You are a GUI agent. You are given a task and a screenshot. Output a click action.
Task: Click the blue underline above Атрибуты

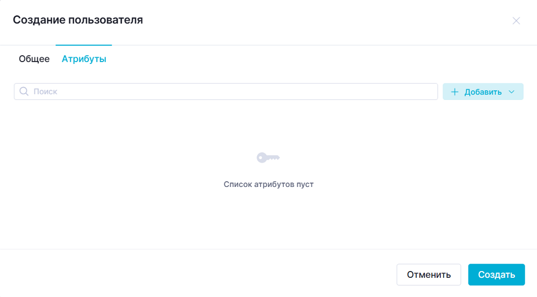point(84,45)
